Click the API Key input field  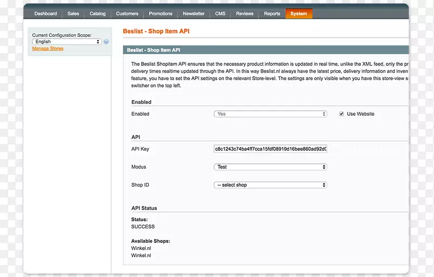(270, 149)
